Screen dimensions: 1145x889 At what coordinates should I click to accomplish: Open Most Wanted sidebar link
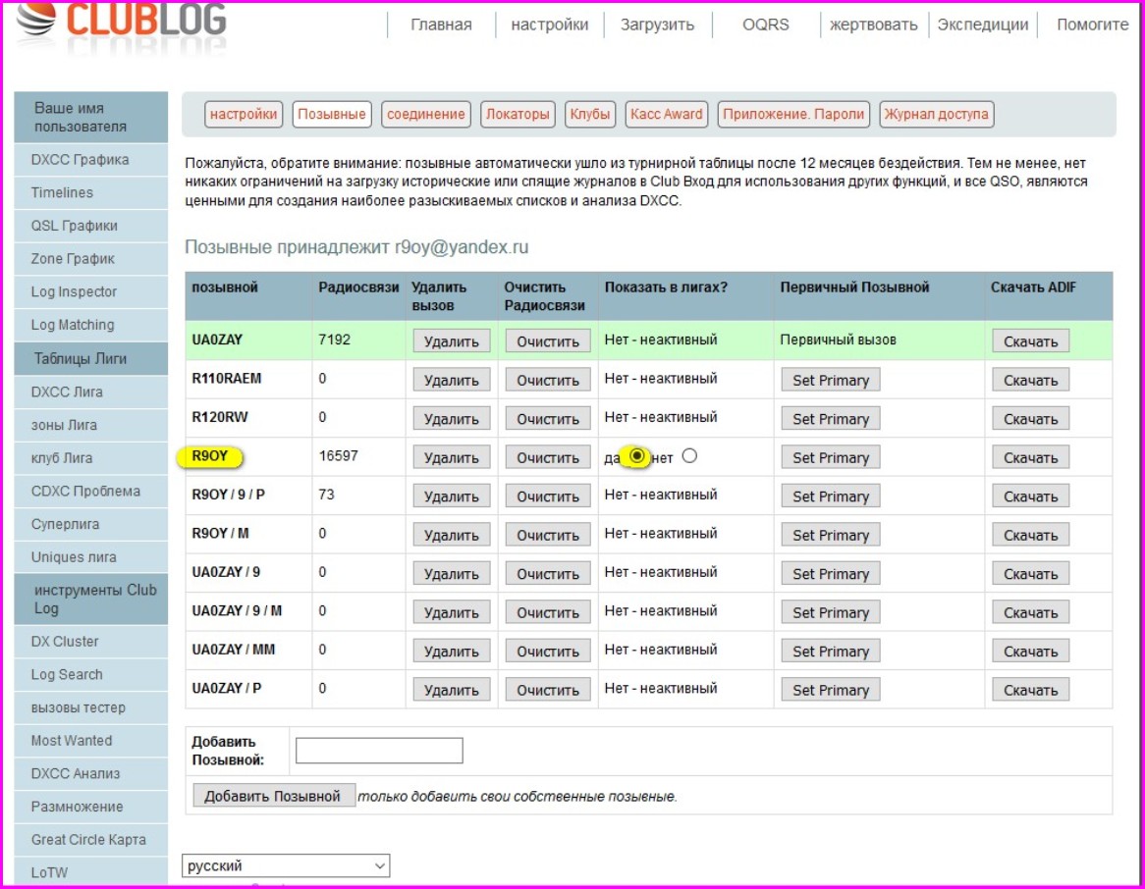click(72, 741)
